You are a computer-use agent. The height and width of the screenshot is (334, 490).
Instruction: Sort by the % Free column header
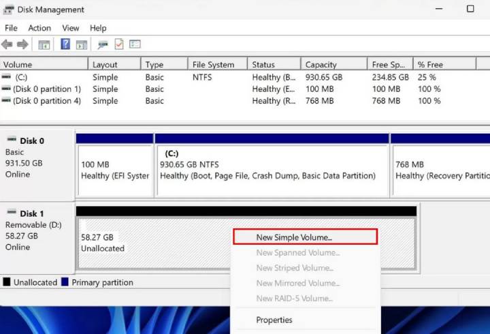444,65
